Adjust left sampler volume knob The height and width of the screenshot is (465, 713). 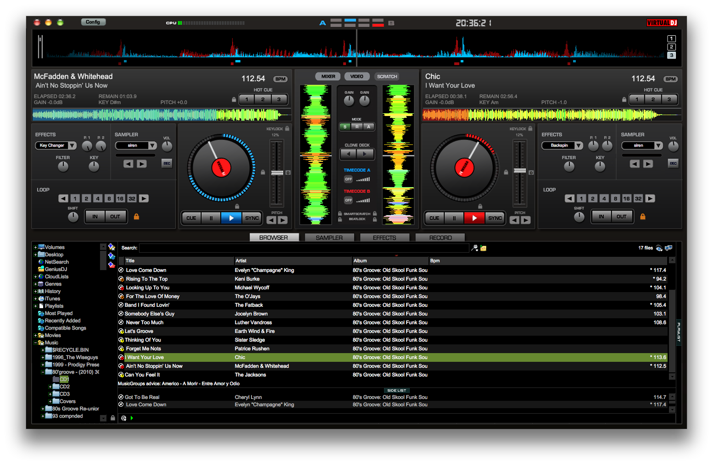(x=167, y=146)
